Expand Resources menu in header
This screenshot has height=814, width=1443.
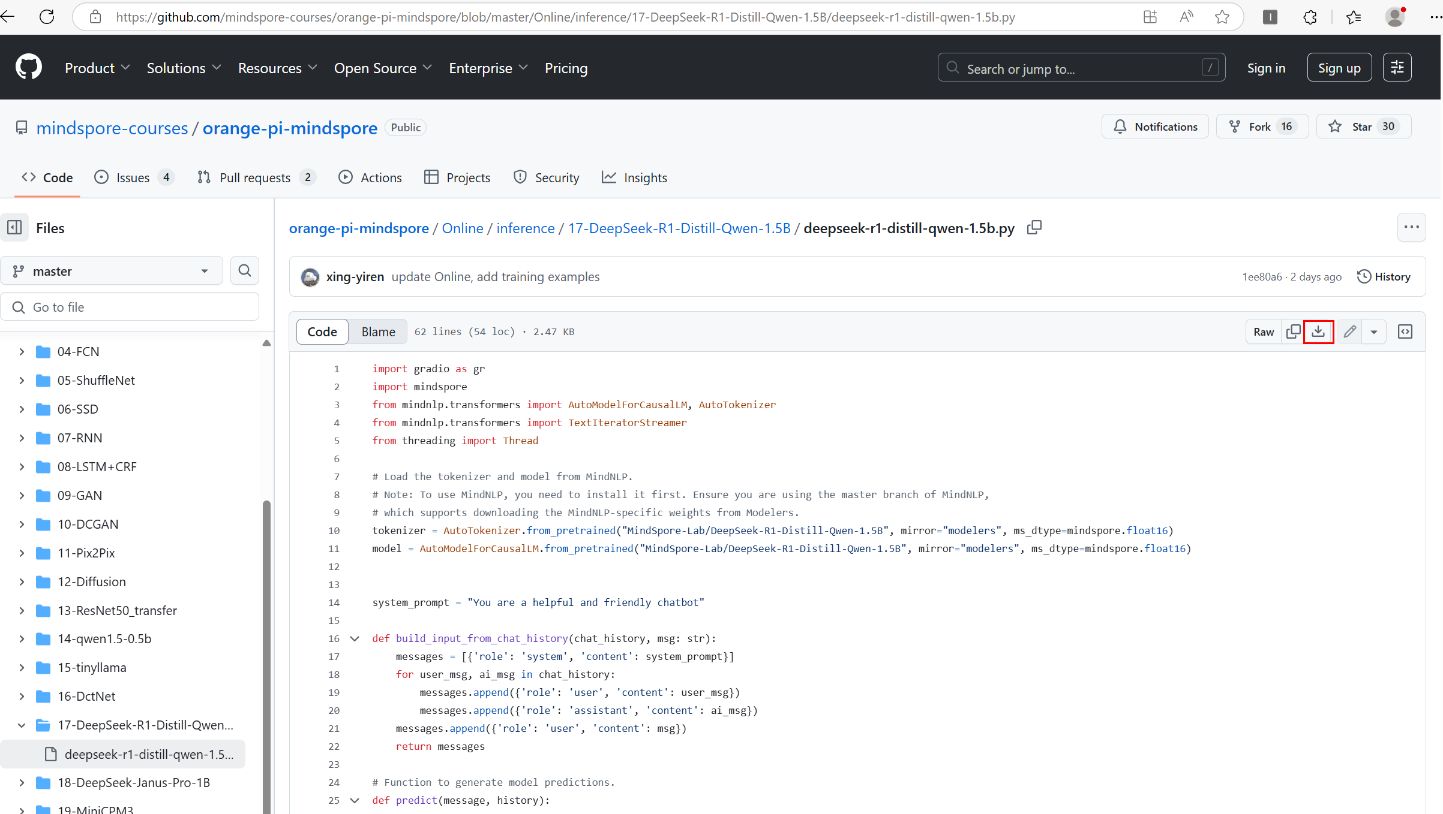pos(277,68)
